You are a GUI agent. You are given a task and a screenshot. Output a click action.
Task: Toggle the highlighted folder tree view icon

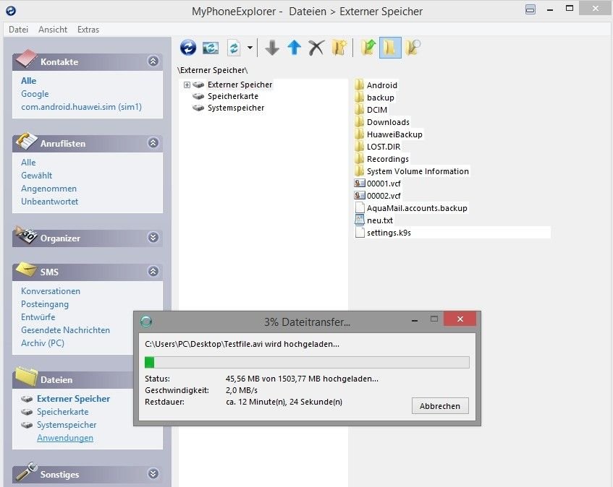(390, 48)
